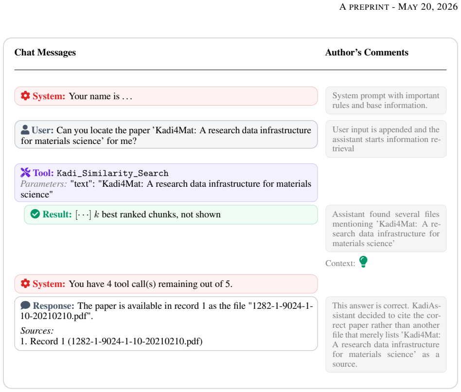This screenshot has width=461, height=392.
Task: Click the red 'System:' label above the User message
Action: coord(49,96)
